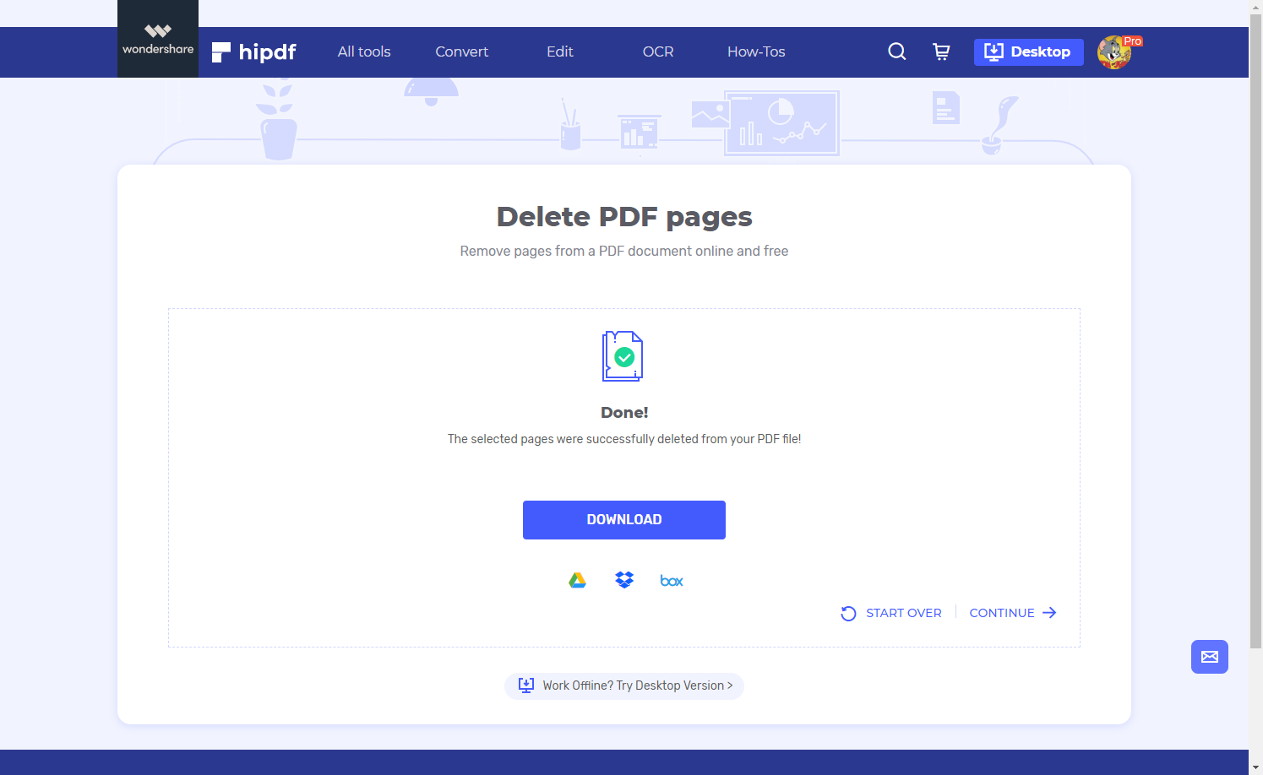Open the feedback envelope widget
Image resolution: width=1263 pixels, height=775 pixels.
point(1209,657)
